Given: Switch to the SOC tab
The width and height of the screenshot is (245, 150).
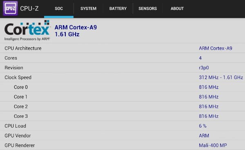Looking at the screenshot, I should (59, 9).
